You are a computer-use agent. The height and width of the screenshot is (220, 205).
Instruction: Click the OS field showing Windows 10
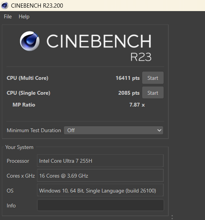tap(100, 190)
